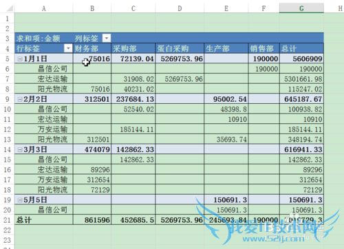Select cell 142862.33 in row 15 column C
The height and width of the screenshot is (249, 344).
point(133,160)
